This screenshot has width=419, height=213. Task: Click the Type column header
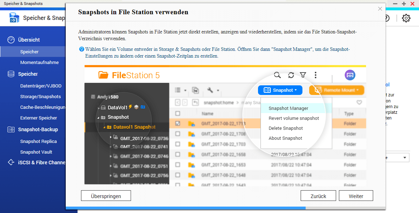pos(349,113)
